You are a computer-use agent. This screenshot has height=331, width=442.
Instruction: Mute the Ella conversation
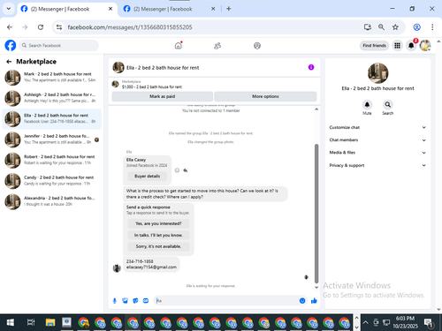[x=367, y=105]
